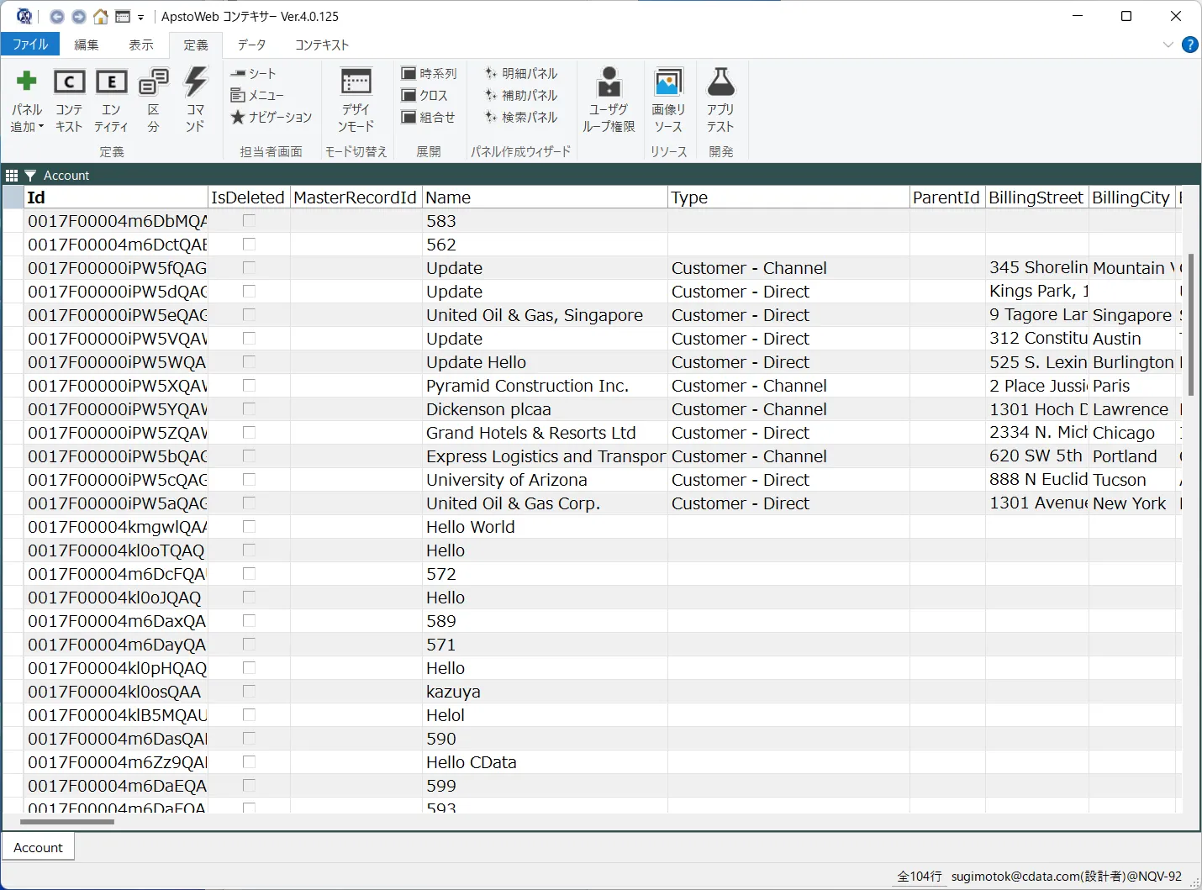The height and width of the screenshot is (890, 1202).
Task: Check IsDeleted box for Pyramid Construction Inc.
Action: point(249,386)
